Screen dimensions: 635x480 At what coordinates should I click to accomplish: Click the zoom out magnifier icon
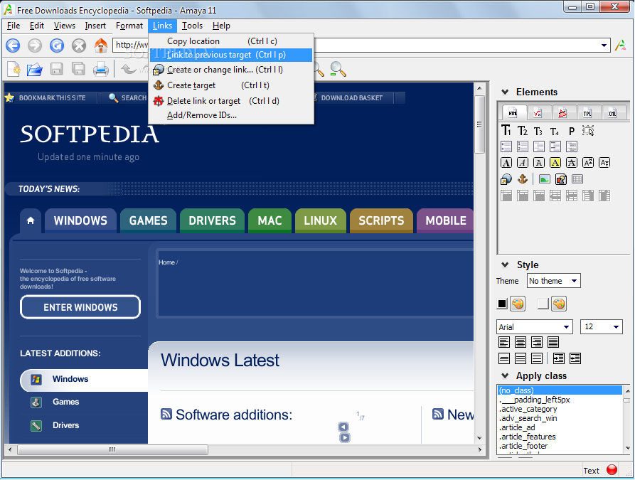click(x=338, y=69)
